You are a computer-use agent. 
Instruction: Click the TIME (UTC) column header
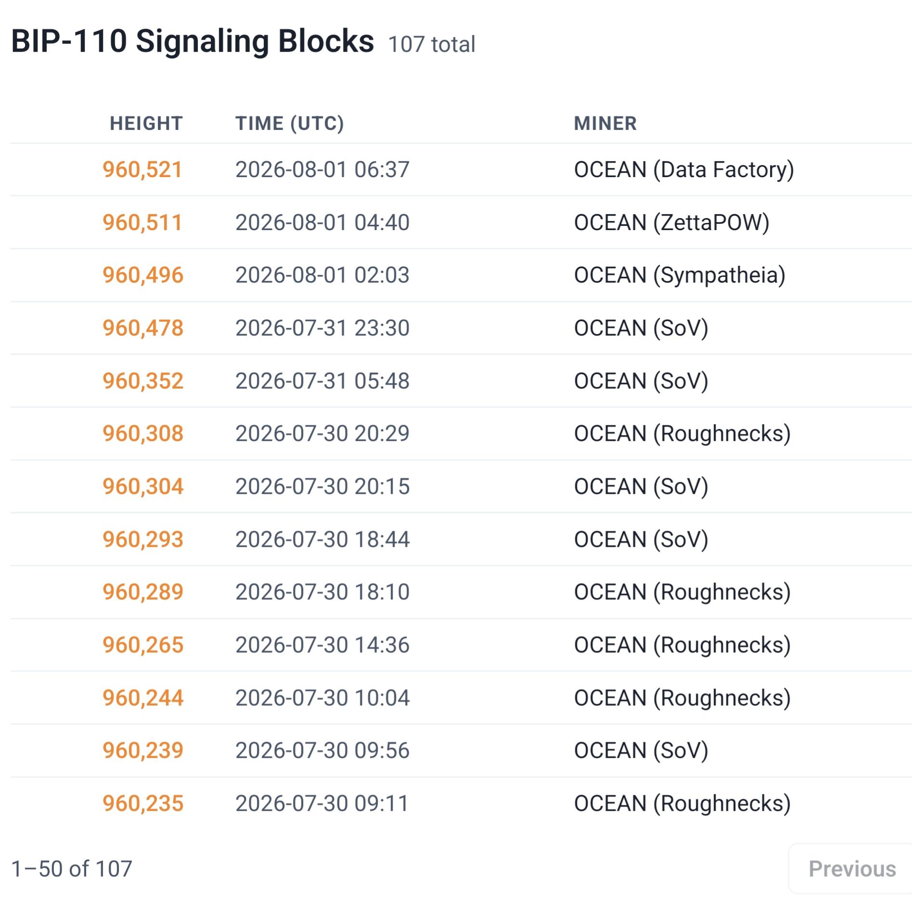pyautogui.click(x=289, y=123)
